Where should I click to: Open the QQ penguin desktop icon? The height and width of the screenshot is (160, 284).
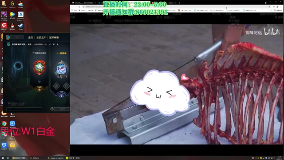[12, 26]
